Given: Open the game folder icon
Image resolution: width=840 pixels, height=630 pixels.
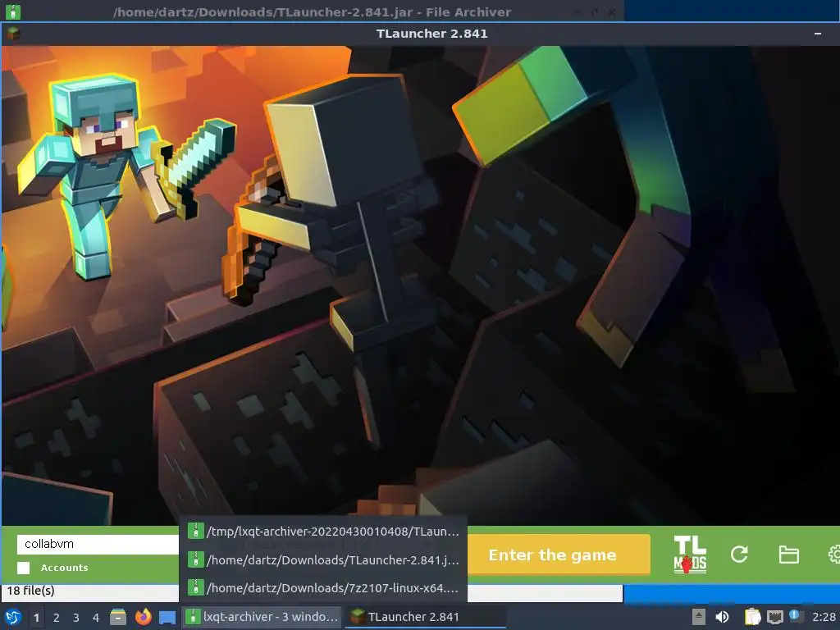Looking at the screenshot, I should click(x=788, y=555).
